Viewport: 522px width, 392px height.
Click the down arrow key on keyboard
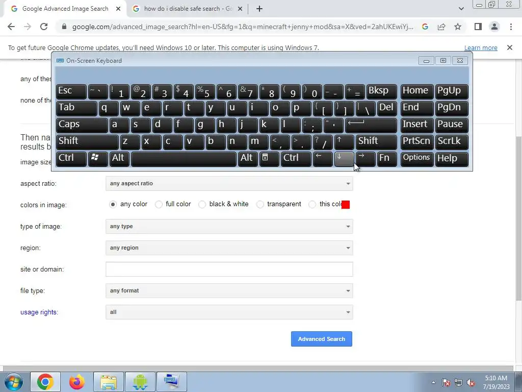pyautogui.click(x=344, y=158)
